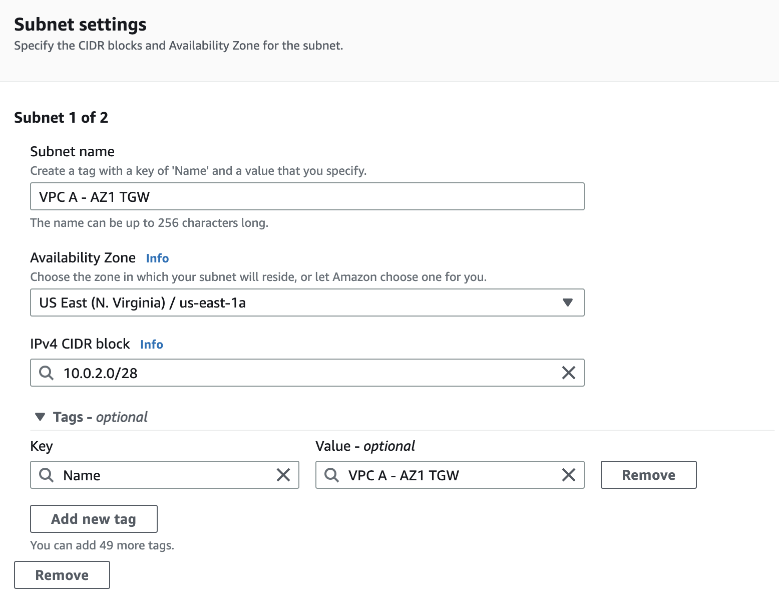Click the search icon in Value field
779x606 pixels.
332,475
